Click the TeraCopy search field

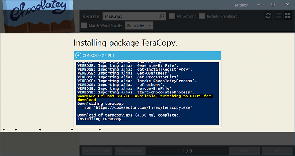[134, 16]
